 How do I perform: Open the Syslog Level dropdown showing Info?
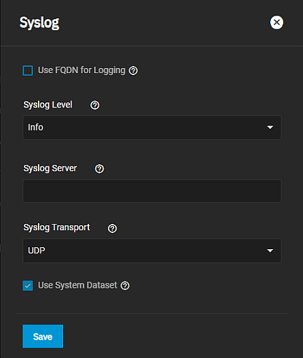point(152,127)
